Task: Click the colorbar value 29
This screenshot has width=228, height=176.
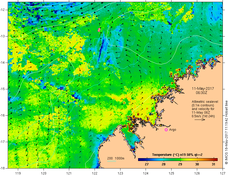Action: 180,164
